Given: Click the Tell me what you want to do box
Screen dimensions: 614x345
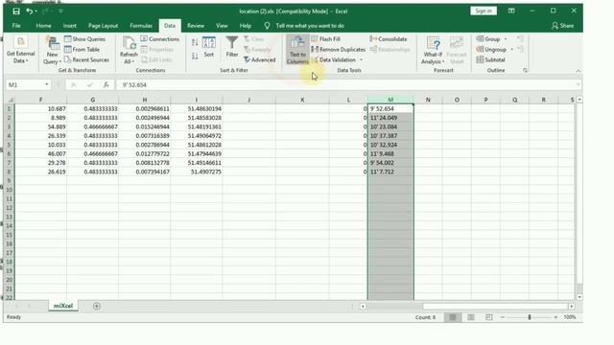Looking at the screenshot, I should click(x=310, y=26).
